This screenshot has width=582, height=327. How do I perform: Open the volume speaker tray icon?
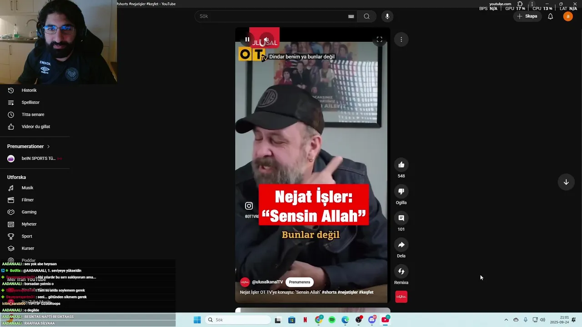pos(542,320)
